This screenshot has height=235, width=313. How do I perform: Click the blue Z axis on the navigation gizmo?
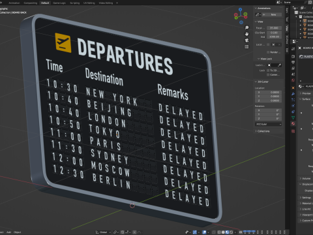coord(240,10)
